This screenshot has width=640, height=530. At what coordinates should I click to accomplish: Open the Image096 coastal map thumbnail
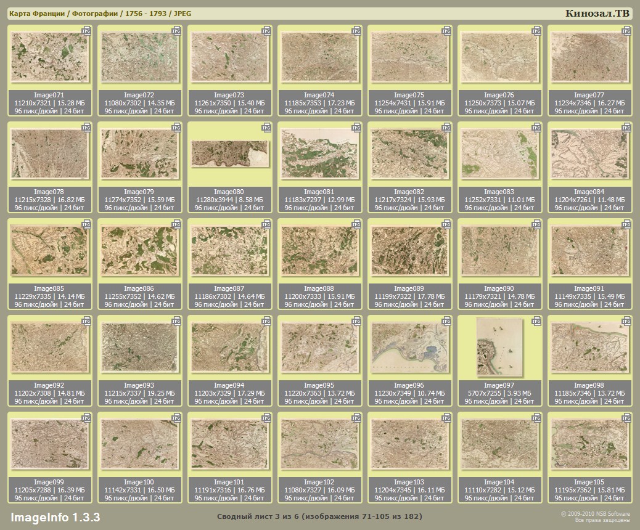pyautogui.click(x=409, y=348)
